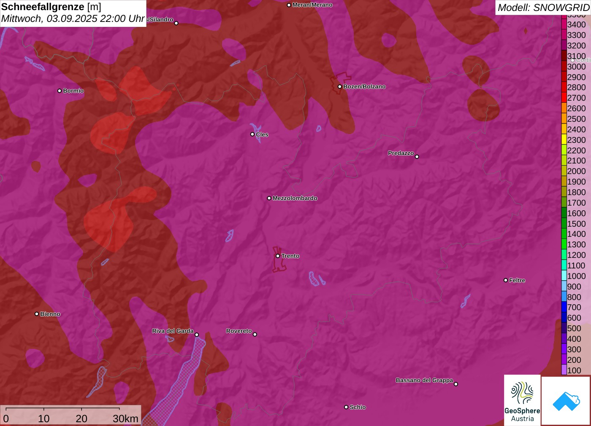
Task: Click the legend value '500'
Action: pos(574,328)
